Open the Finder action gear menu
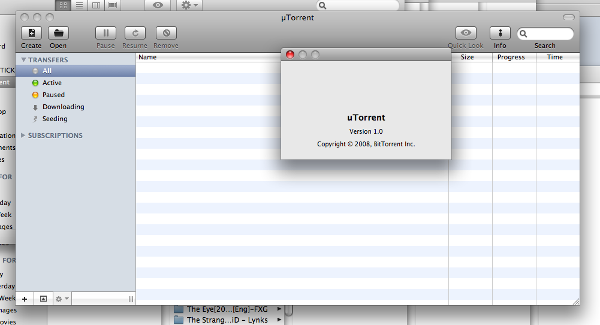Image resolution: width=600 pixels, height=325 pixels. (x=189, y=5)
